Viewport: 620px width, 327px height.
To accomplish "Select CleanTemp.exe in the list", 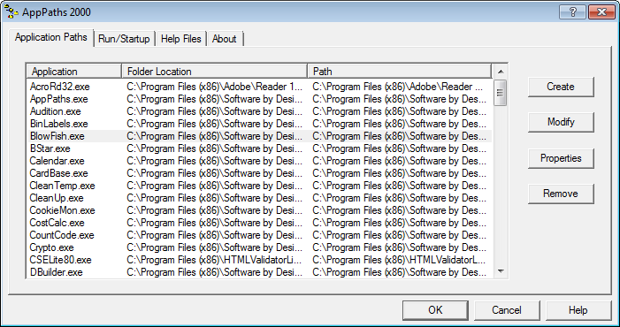I will click(x=259, y=186).
